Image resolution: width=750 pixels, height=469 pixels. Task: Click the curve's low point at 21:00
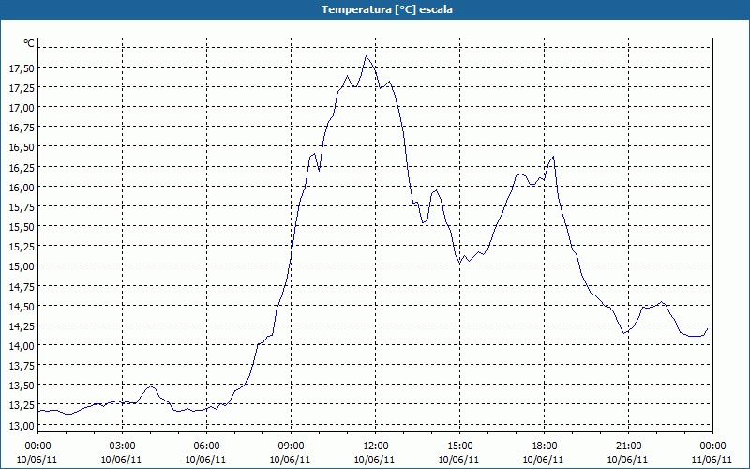[x=624, y=333]
